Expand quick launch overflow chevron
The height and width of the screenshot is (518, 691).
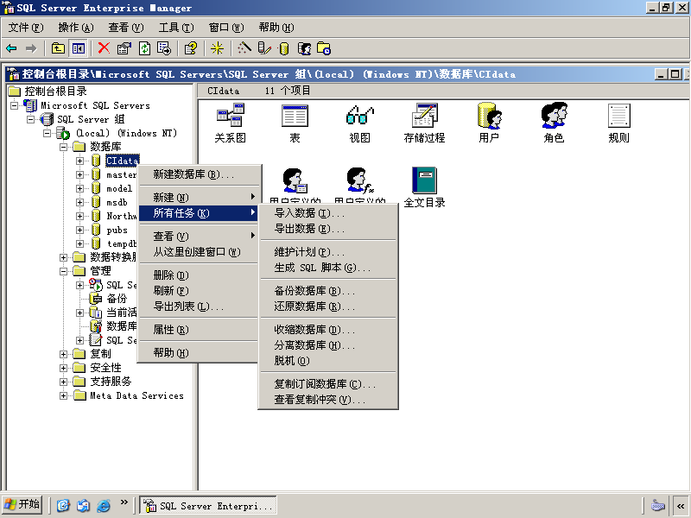(124, 502)
